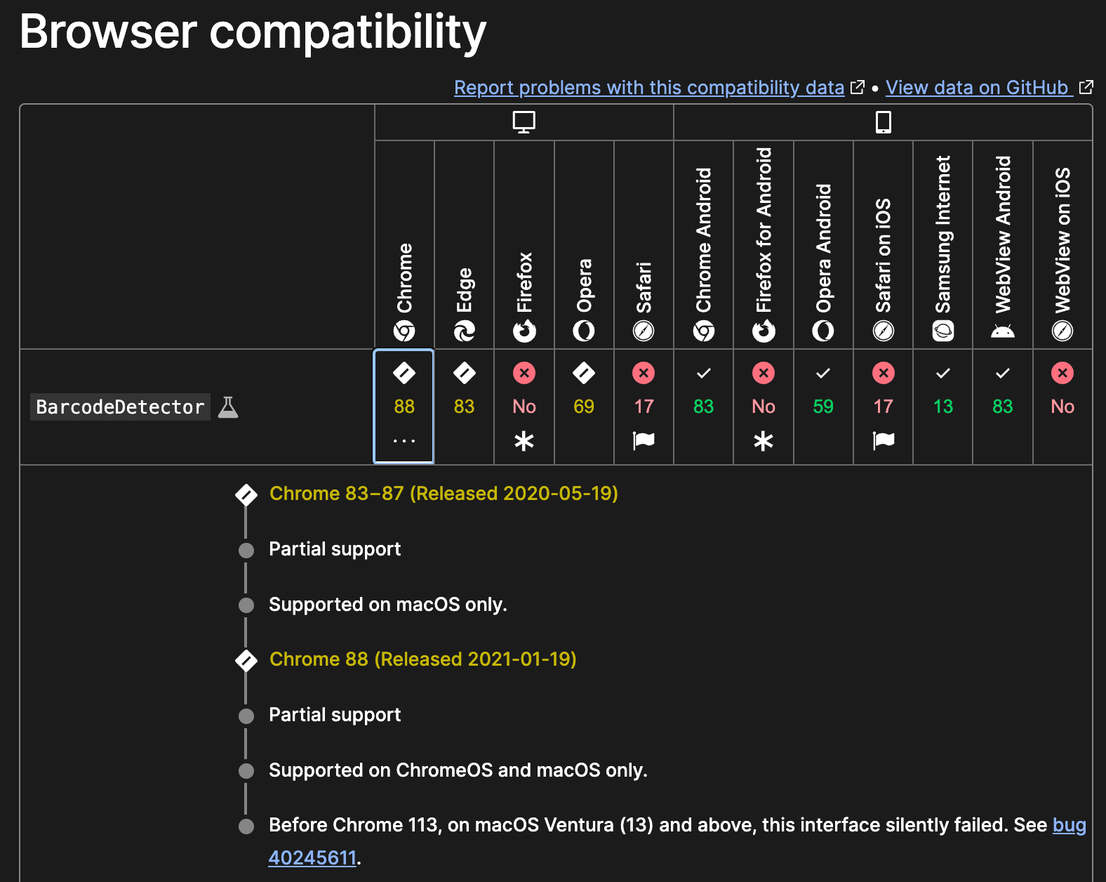This screenshot has width=1106, height=882.
Task: Click the mobile phone platform icon
Action: coord(884,122)
